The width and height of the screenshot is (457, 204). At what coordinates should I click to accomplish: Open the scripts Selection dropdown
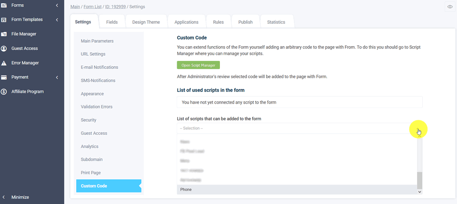pos(299,128)
